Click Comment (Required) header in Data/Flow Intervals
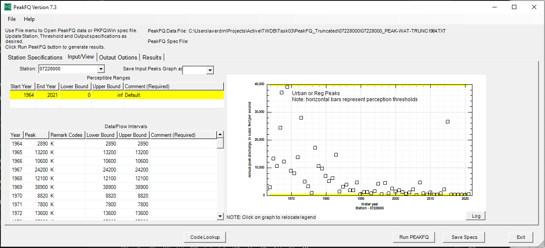The width and height of the screenshot is (545, 248). click(183, 135)
